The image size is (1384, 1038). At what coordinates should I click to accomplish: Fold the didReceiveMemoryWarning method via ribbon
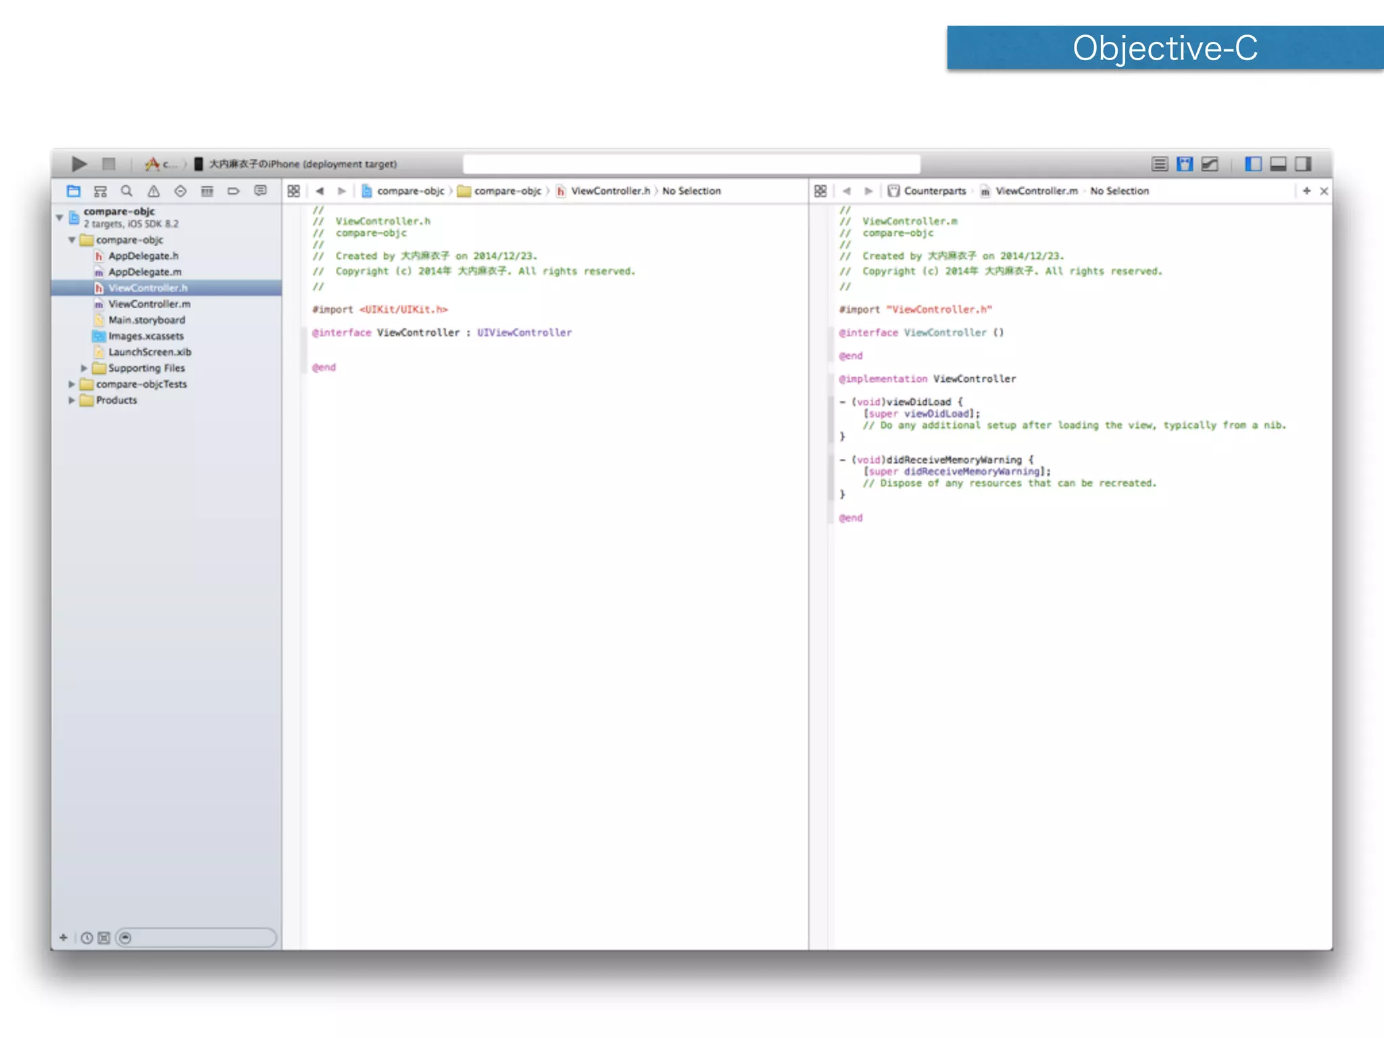click(832, 477)
